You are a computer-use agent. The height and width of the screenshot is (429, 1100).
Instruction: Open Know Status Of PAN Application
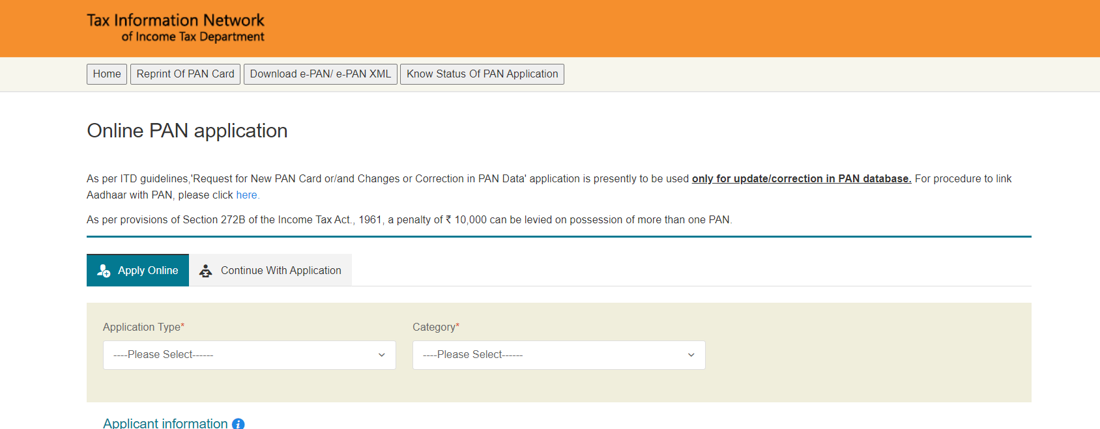(x=482, y=74)
